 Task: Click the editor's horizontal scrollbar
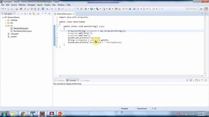131,76
